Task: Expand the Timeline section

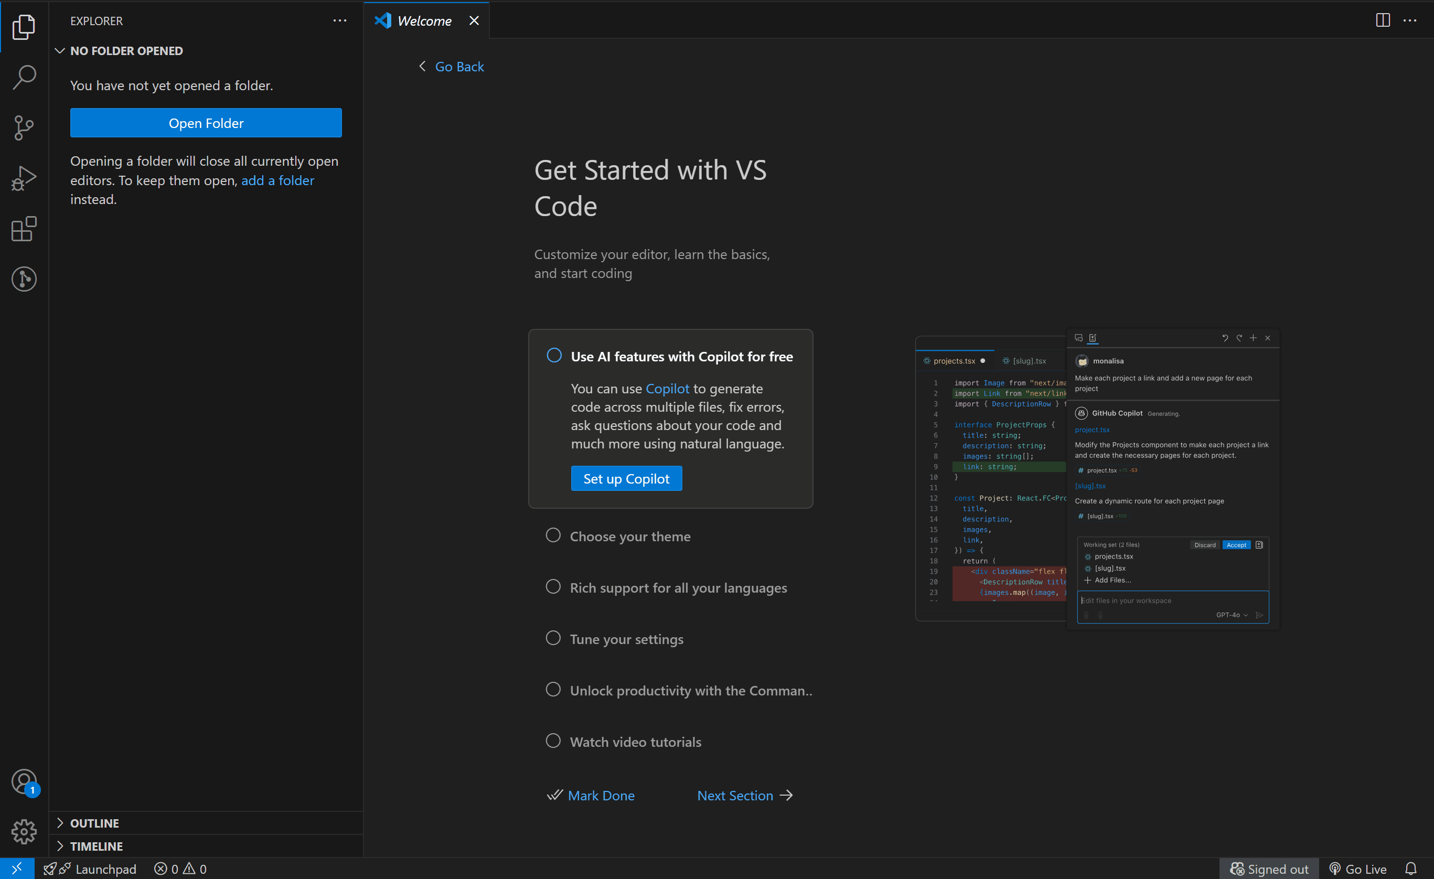Action: point(206,846)
